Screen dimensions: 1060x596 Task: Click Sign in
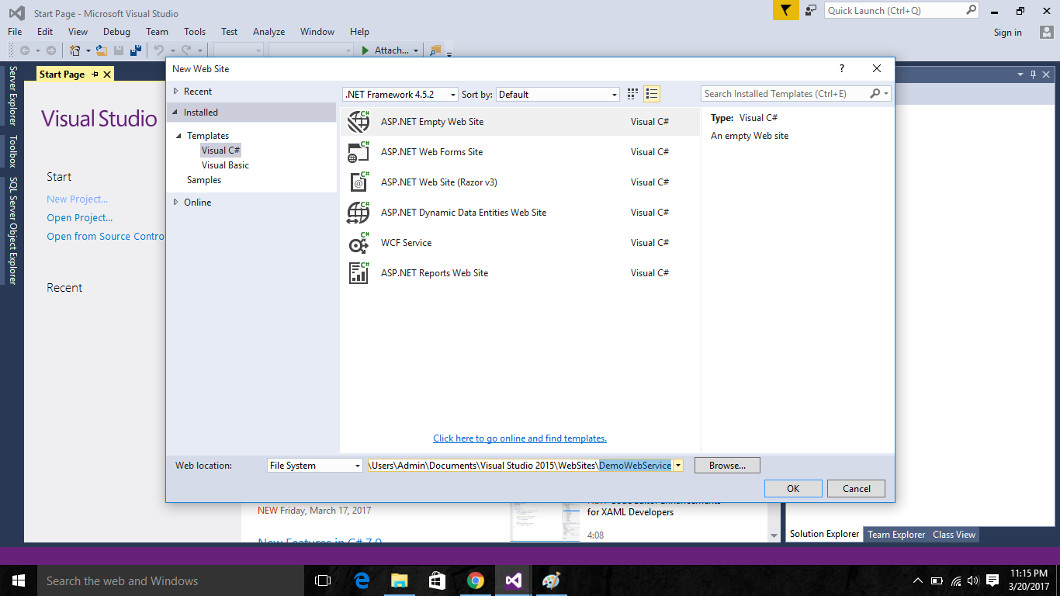coord(1007,33)
